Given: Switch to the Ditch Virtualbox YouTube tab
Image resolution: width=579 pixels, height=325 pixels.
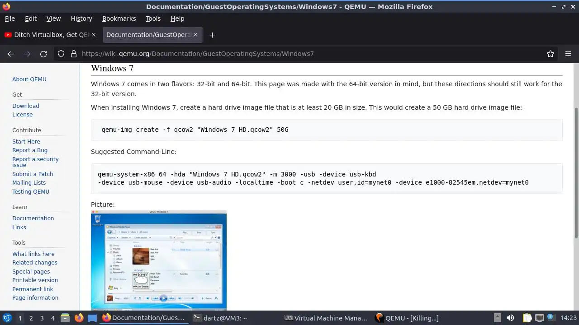Looking at the screenshot, I should click(50, 35).
